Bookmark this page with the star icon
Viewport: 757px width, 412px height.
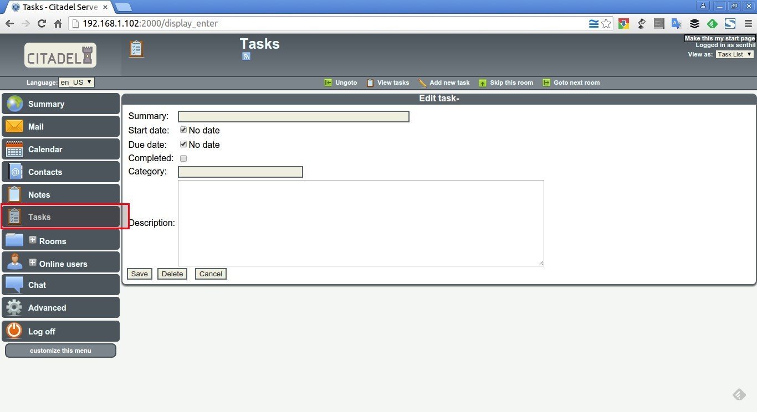pyautogui.click(x=606, y=23)
